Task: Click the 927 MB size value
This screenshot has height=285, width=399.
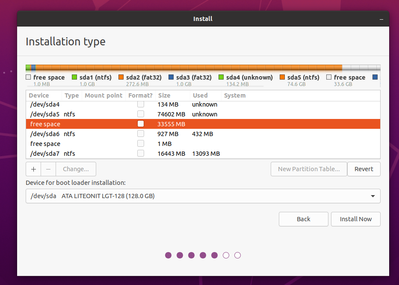Action: (x=168, y=134)
